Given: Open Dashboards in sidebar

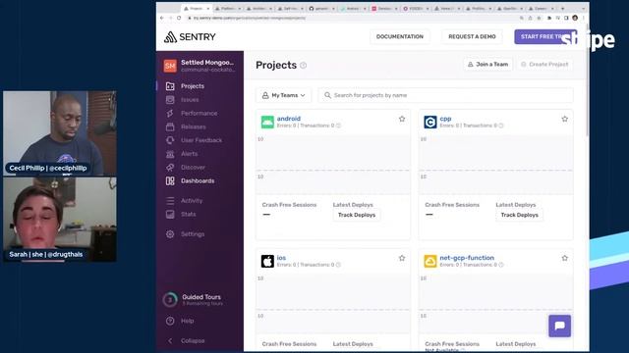Looking at the screenshot, I should [x=198, y=180].
